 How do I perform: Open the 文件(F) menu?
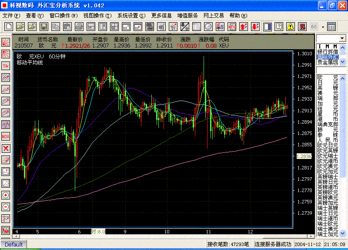[x=11, y=16]
